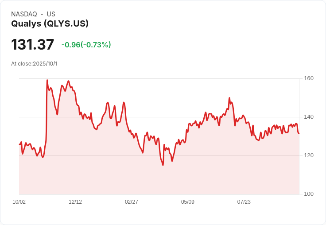Click the NASDAQ exchange label

pos(24,14)
